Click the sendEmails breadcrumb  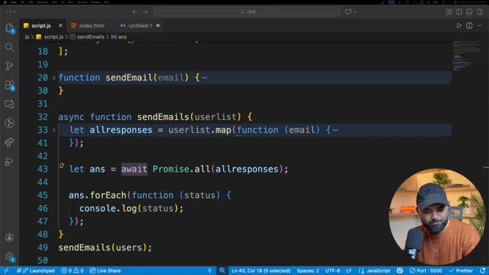pos(91,37)
